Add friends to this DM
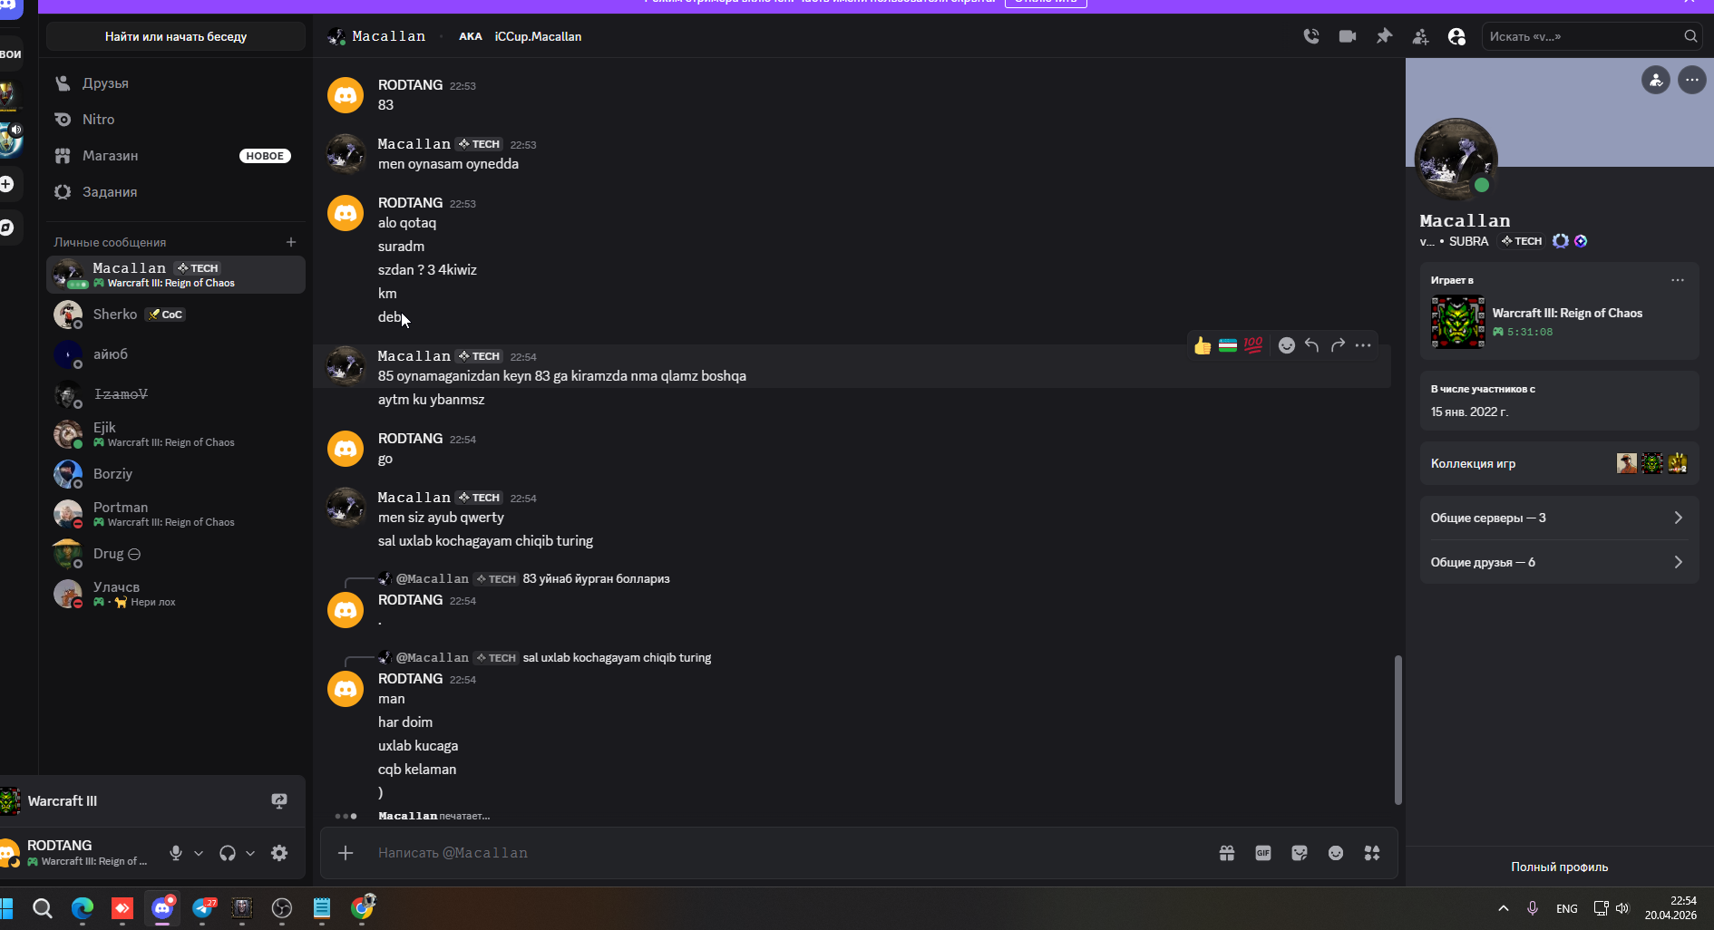 (1420, 36)
